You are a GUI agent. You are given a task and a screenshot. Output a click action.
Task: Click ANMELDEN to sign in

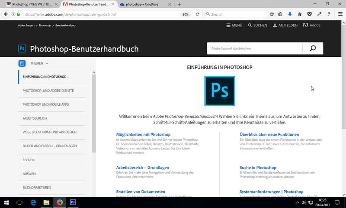(285, 26)
